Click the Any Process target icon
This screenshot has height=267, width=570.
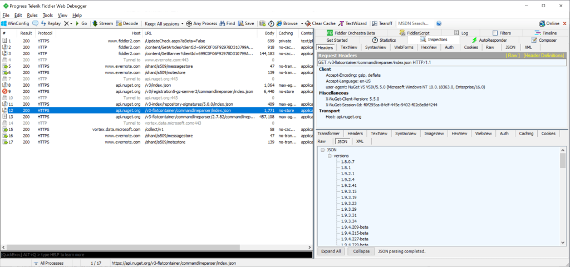tap(189, 23)
